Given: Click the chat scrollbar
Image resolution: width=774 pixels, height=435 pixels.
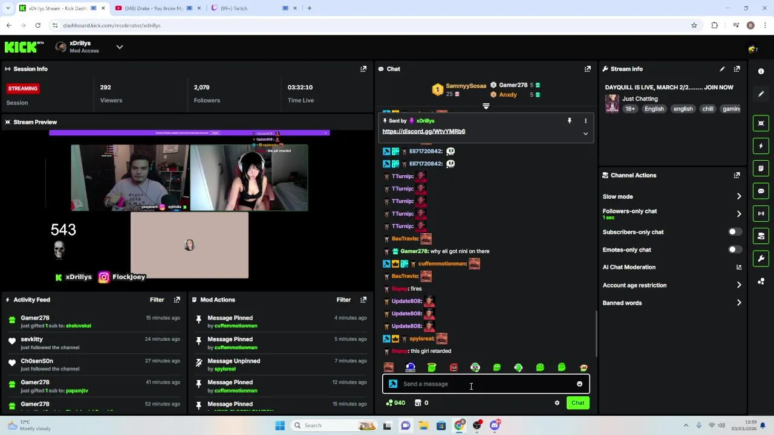Looking at the screenshot, I should (x=596, y=333).
